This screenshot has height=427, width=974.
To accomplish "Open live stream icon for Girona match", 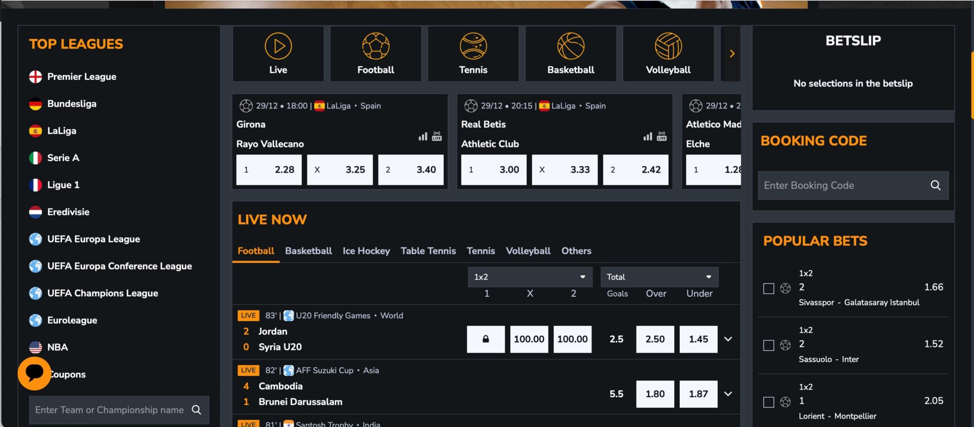I will tap(437, 136).
